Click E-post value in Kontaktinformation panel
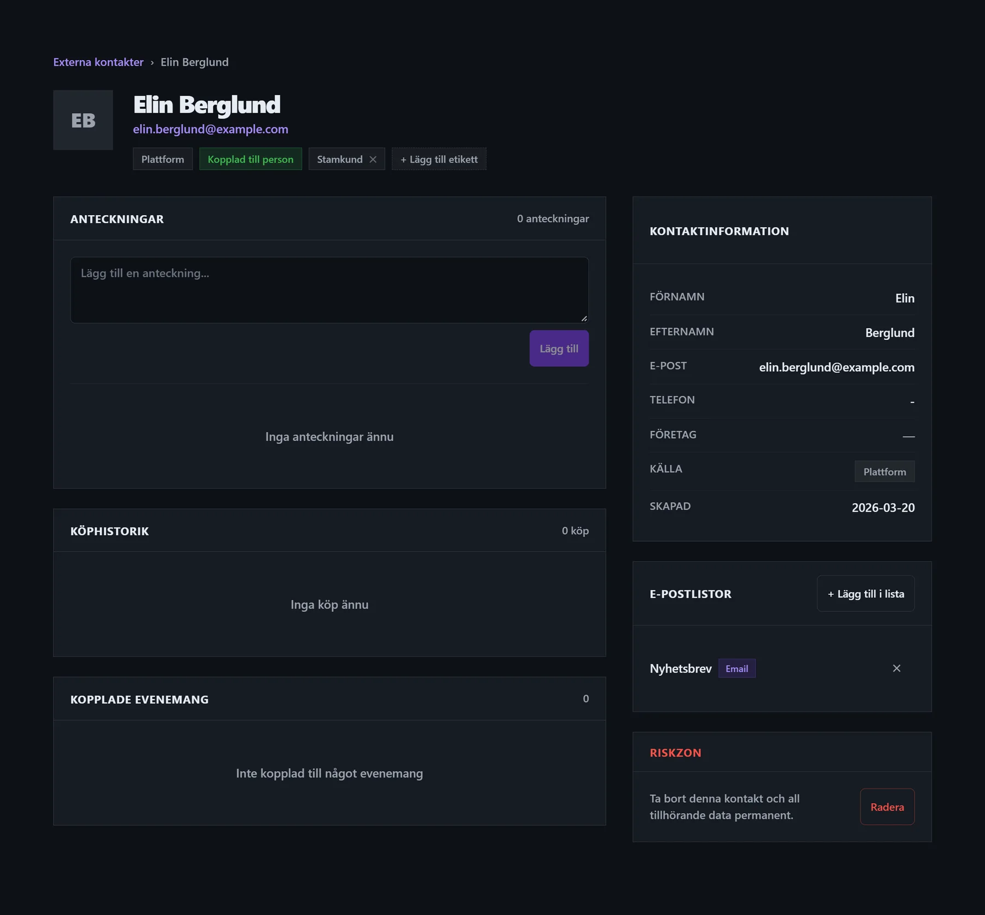 837,367
